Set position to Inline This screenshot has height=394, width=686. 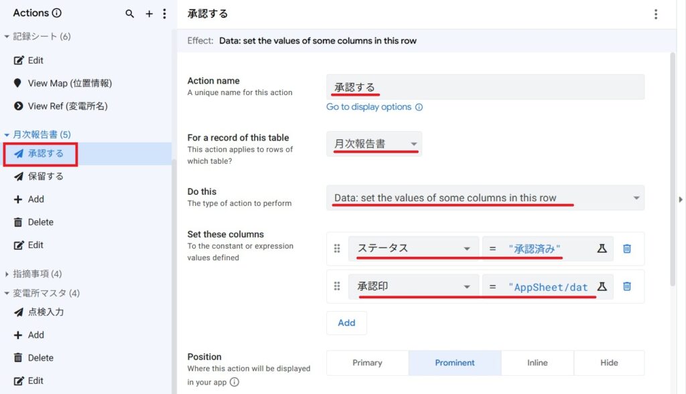[537, 363]
